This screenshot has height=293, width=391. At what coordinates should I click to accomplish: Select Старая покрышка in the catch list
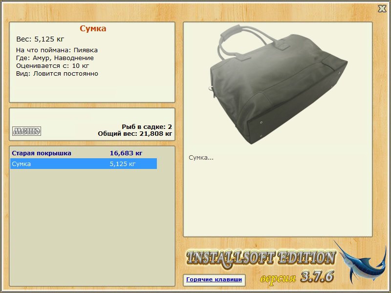[x=42, y=153]
